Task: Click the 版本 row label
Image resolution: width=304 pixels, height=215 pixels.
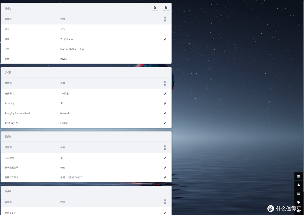Action: click(7, 30)
